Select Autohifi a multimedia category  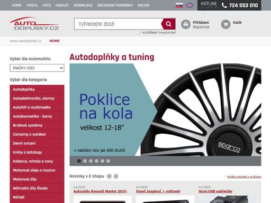pos(37,107)
